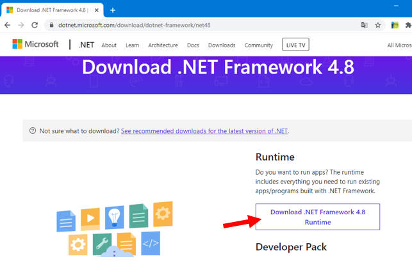Click the page title Download .NET Framework 4.8

coord(218,67)
